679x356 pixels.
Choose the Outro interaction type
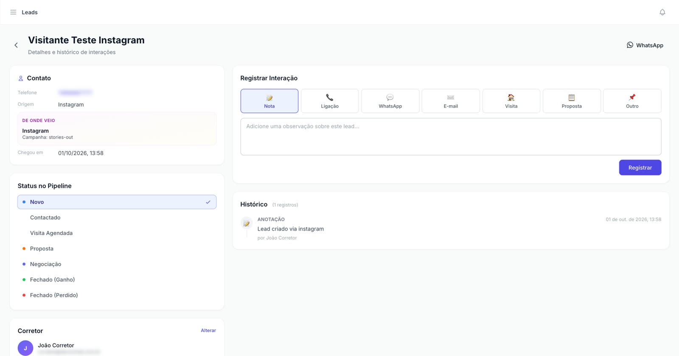tap(632, 101)
